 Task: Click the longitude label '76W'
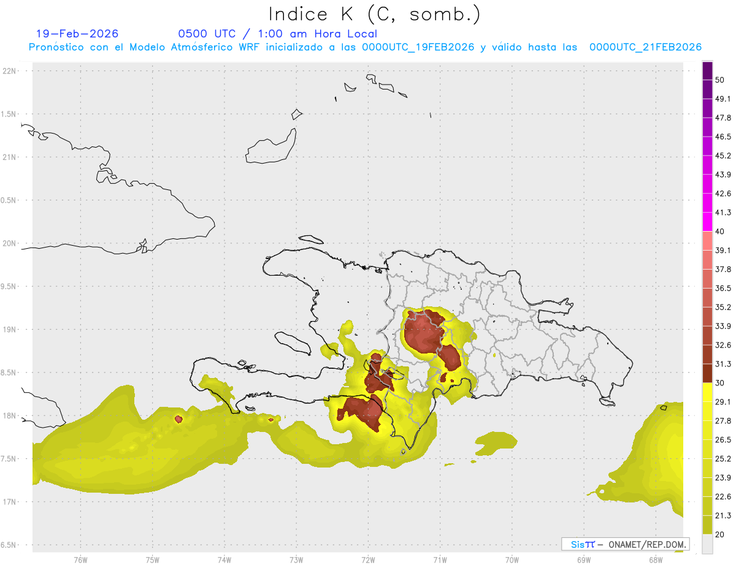pos(80,560)
